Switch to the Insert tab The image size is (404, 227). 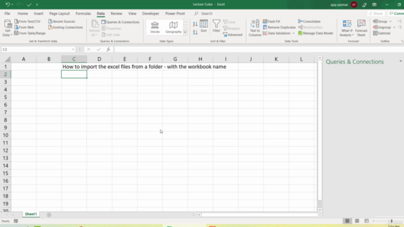coord(39,13)
